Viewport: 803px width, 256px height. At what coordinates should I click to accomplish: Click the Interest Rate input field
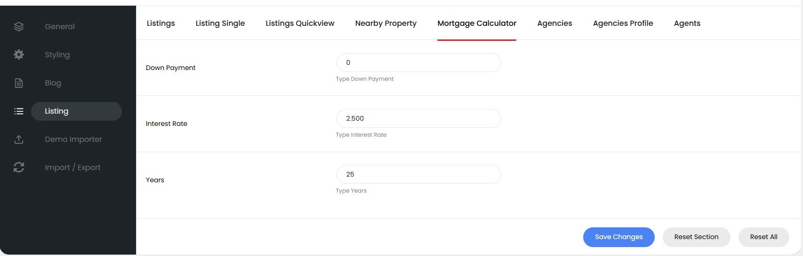pos(419,118)
